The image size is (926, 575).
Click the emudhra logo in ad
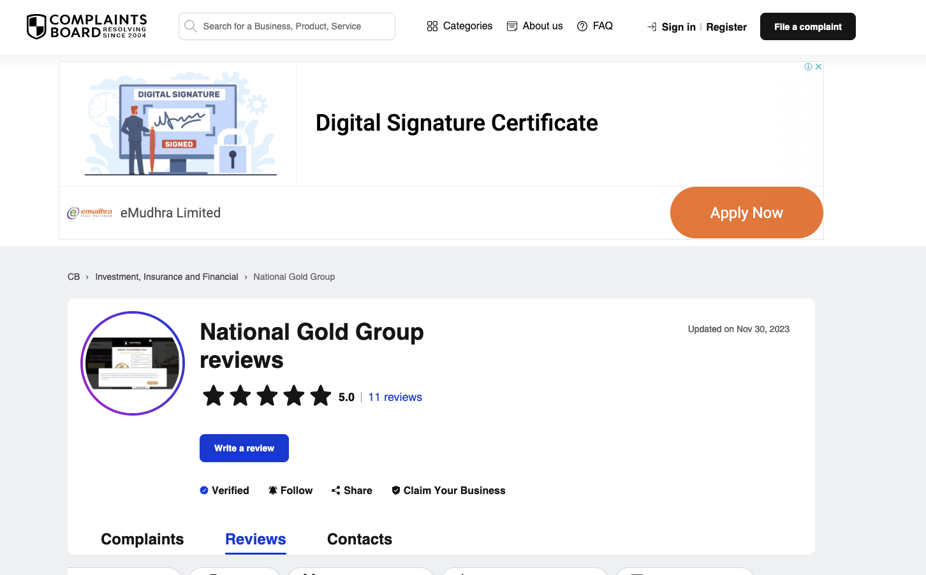coord(90,213)
